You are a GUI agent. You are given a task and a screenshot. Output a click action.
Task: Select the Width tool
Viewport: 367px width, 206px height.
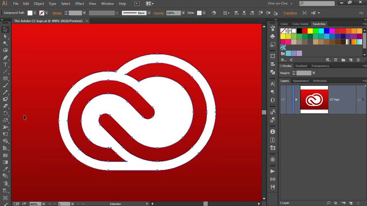click(5, 127)
